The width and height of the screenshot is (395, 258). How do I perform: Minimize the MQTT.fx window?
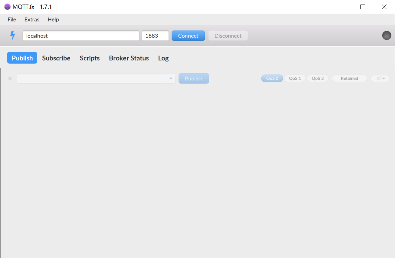click(342, 7)
